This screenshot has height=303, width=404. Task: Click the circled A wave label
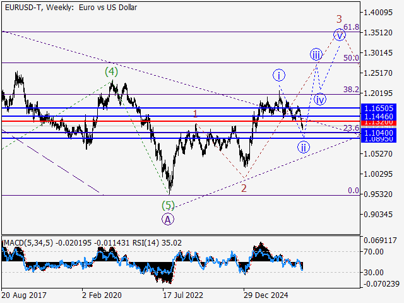pos(168,220)
